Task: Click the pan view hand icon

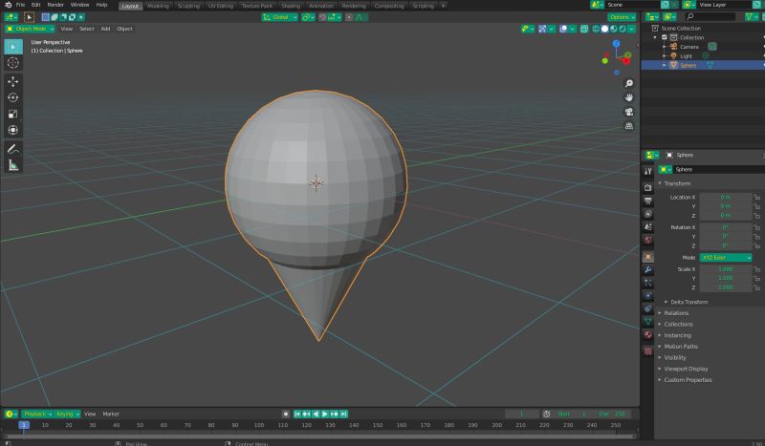Action: pos(629,97)
